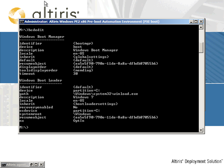Click the recoveryenabled value 'No'
The image size is (224, 168).
(75, 107)
